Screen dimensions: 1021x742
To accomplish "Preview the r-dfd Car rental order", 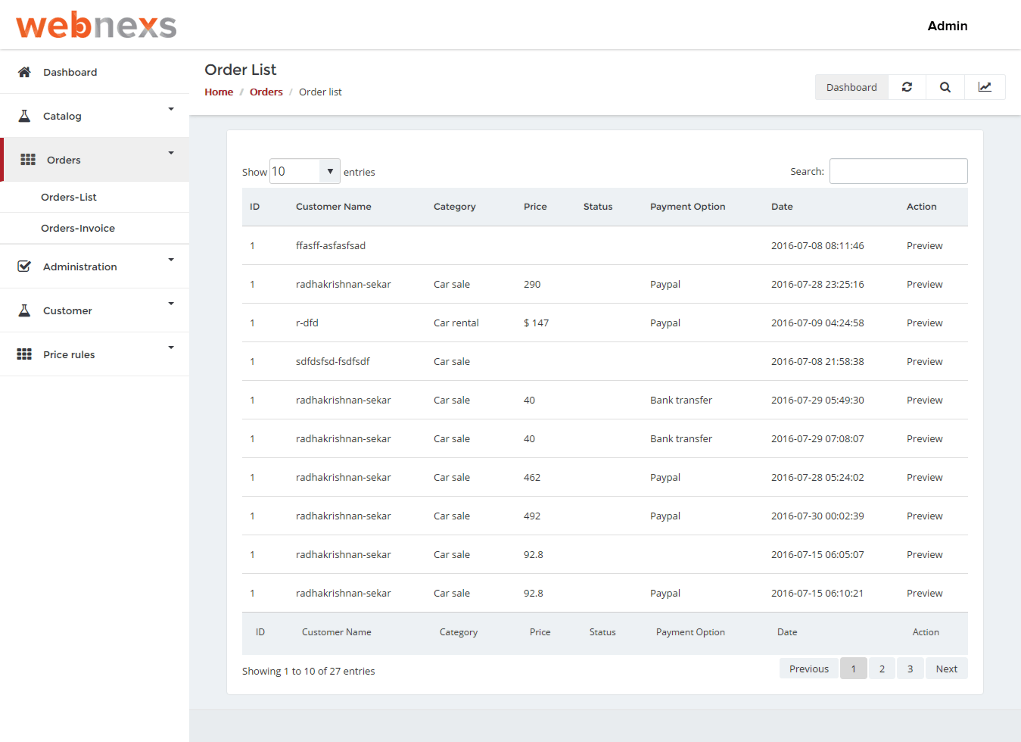I will coord(925,323).
